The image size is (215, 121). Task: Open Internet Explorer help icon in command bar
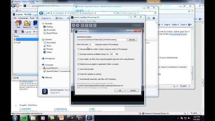tap(189, 25)
